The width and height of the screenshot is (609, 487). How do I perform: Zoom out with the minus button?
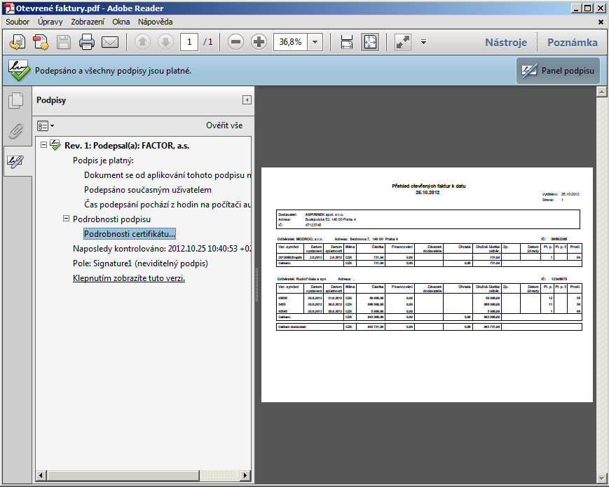tap(235, 41)
